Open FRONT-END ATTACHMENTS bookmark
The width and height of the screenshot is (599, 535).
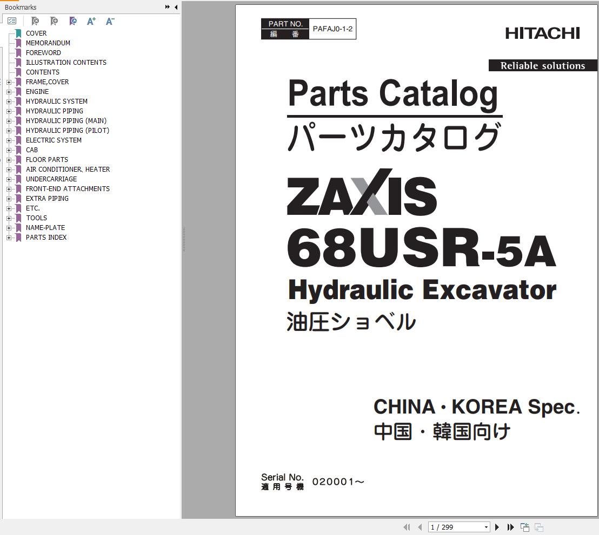[x=68, y=188]
